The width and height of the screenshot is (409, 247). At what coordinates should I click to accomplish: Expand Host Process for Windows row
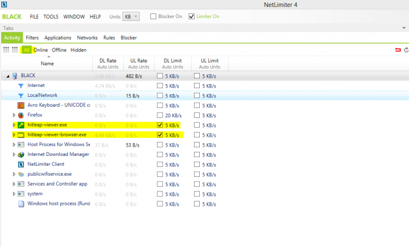pyautogui.click(x=14, y=145)
